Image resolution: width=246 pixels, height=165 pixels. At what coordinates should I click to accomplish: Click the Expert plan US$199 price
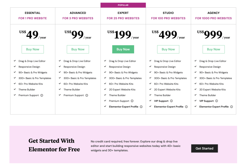[123, 35]
